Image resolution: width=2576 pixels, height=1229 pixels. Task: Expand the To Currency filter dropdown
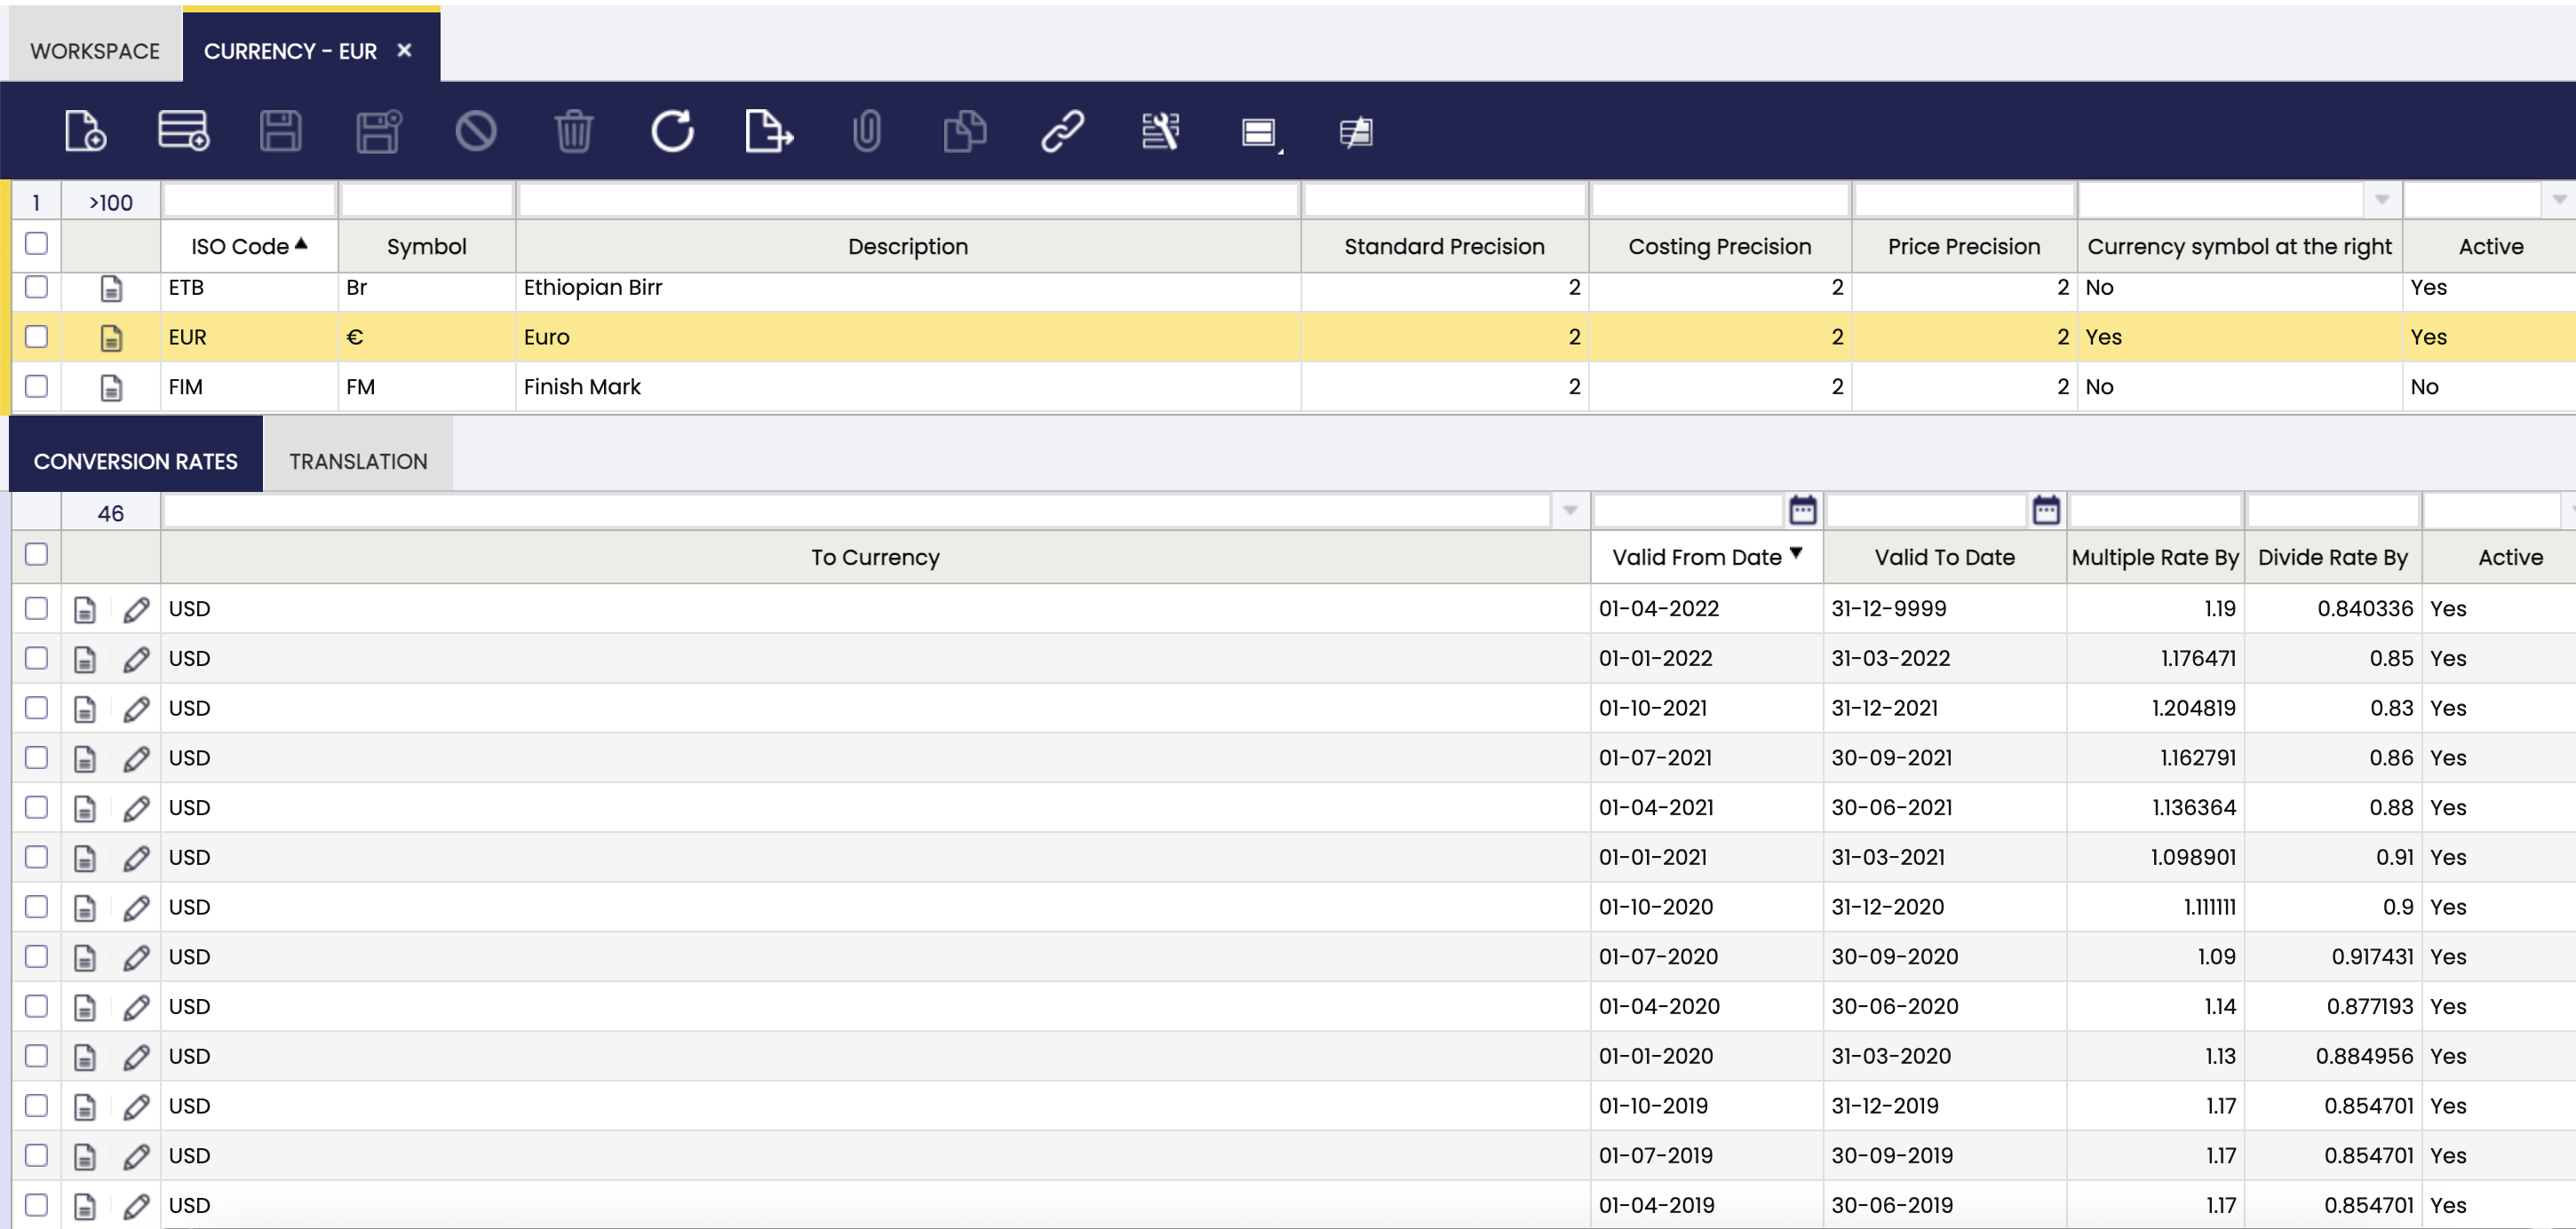1570,512
